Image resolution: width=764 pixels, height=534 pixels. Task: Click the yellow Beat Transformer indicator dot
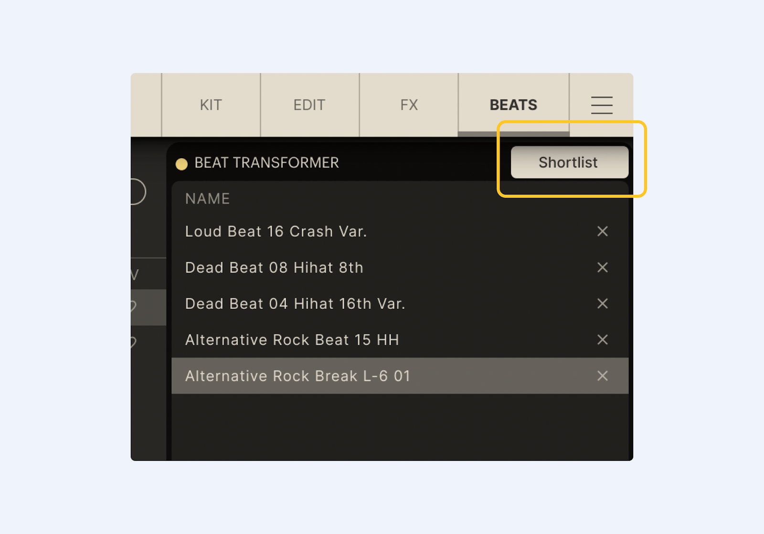[x=182, y=163]
